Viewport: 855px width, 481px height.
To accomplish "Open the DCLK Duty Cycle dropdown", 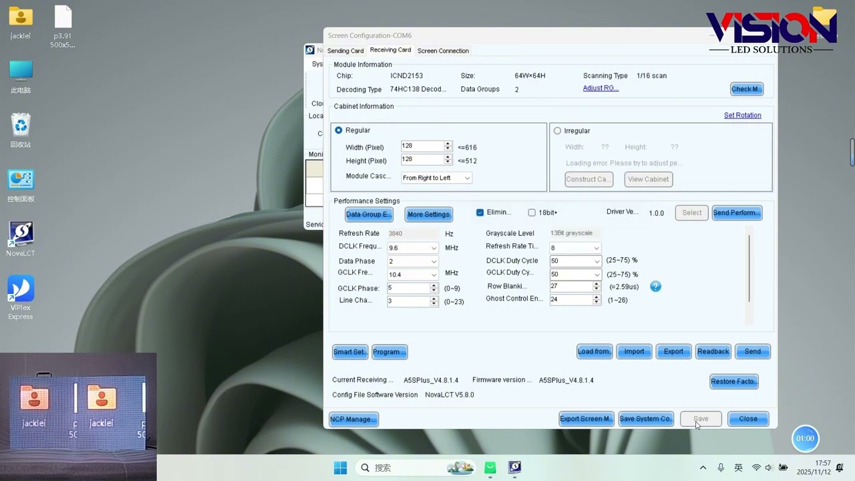I will point(575,261).
